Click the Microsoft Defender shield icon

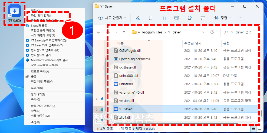pyautogui.click(x=27, y=60)
